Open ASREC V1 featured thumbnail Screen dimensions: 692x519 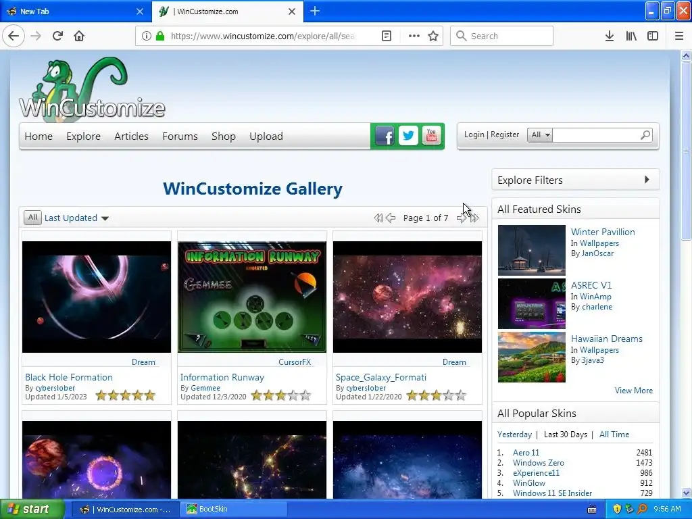[531, 303]
